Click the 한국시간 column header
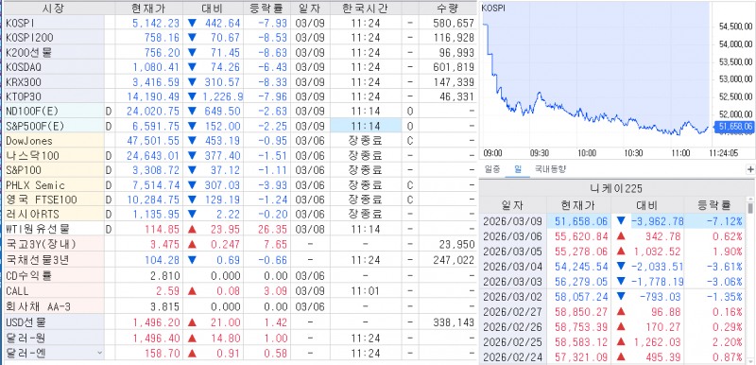This screenshot has height=365, width=756. coord(365,8)
